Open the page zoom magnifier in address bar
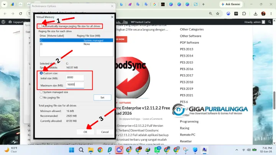Image resolution: width=276 pixels, height=155 pixels. (210, 13)
